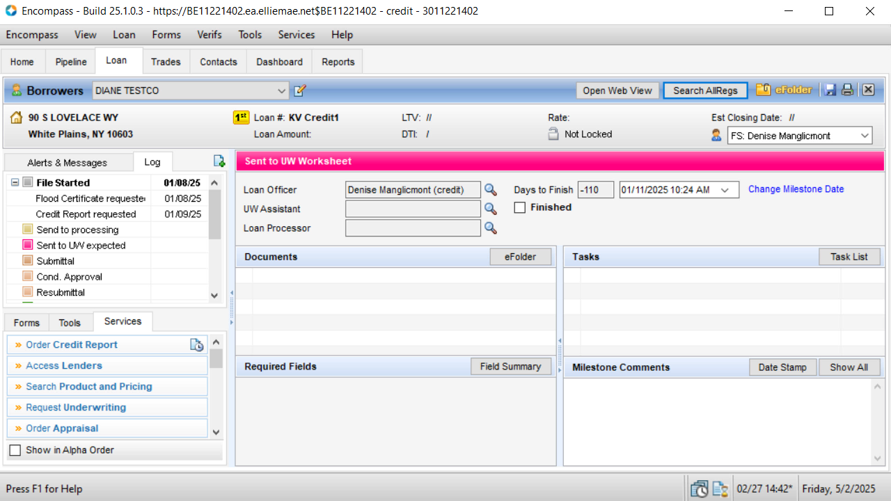The height and width of the screenshot is (501, 891).
Task: Open the milestone date dropdown arrow
Action: point(725,190)
